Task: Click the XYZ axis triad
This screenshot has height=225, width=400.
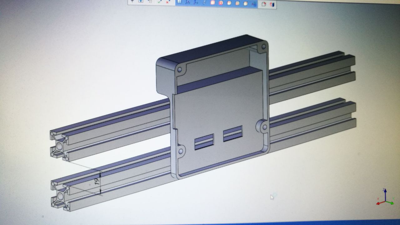Action: [x=385, y=198]
